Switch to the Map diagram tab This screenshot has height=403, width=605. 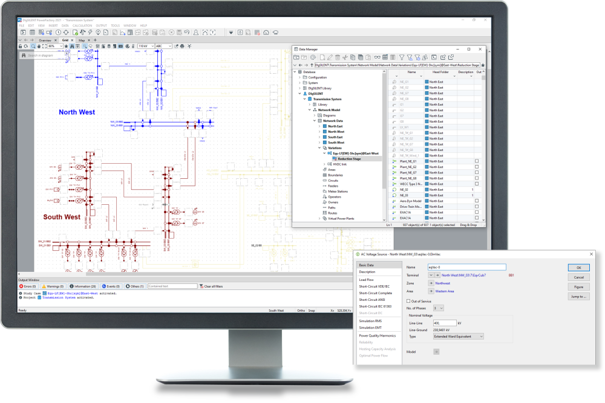pyautogui.click(x=82, y=40)
